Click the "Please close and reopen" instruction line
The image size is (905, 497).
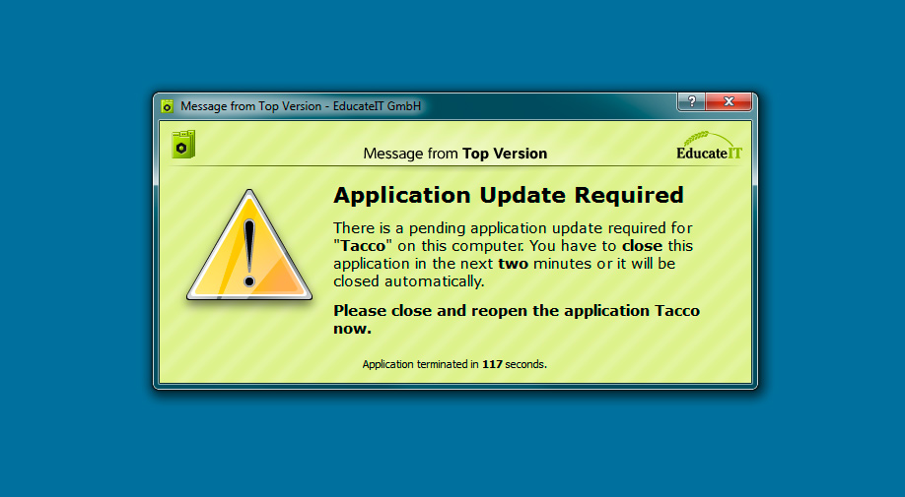point(516,310)
